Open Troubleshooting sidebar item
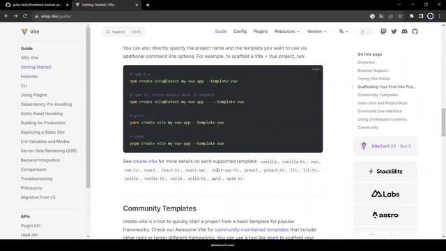This screenshot has width=446, height=251. point(36,178)
